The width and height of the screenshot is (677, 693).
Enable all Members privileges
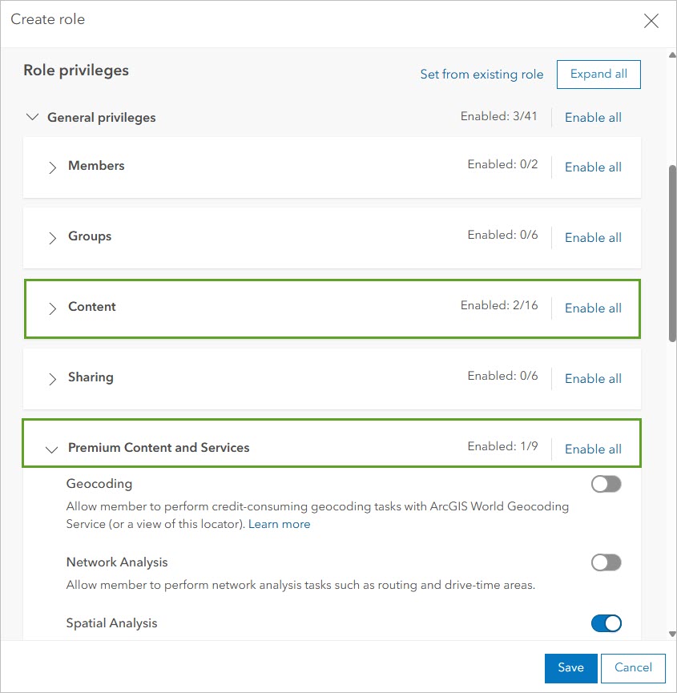point(593,167)
